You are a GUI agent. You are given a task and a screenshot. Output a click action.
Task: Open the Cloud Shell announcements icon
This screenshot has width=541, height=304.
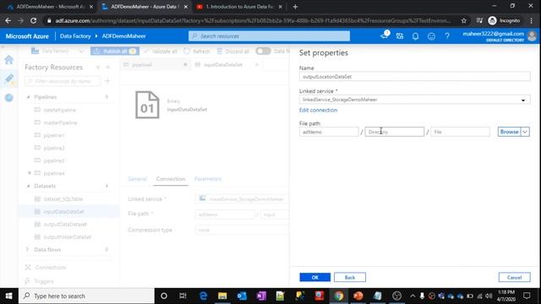385,35
